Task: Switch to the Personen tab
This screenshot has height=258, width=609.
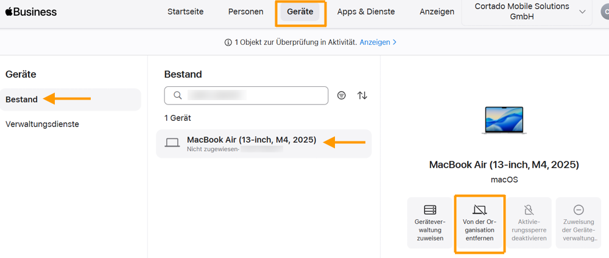Action: 245,12
